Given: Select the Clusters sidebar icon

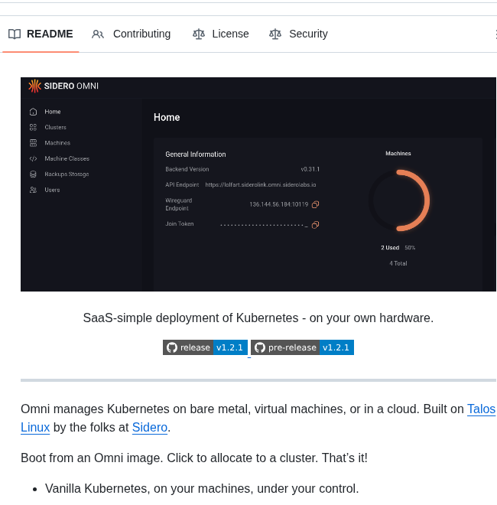Looking at the screenshot, I should pyautogui.click(x=33, y=127).
